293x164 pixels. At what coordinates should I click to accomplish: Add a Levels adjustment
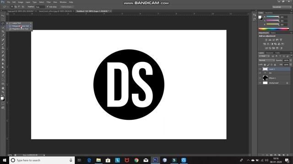pyautogui.click(x=270, y=40)
